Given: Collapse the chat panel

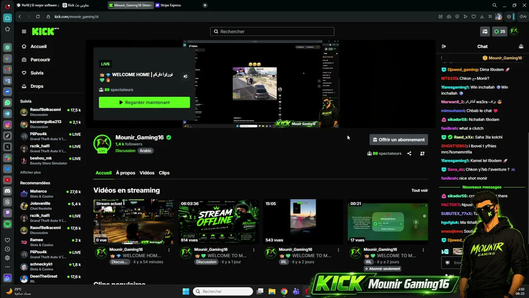Looking at the screenshot, I should tap(443, 46).
